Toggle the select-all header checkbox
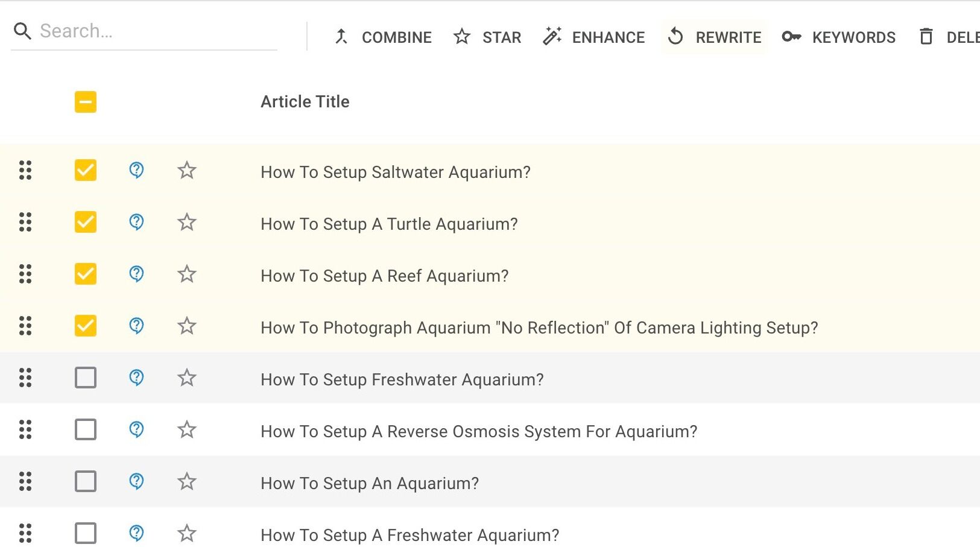The image size is (980, 547). [x=86, y=102]
